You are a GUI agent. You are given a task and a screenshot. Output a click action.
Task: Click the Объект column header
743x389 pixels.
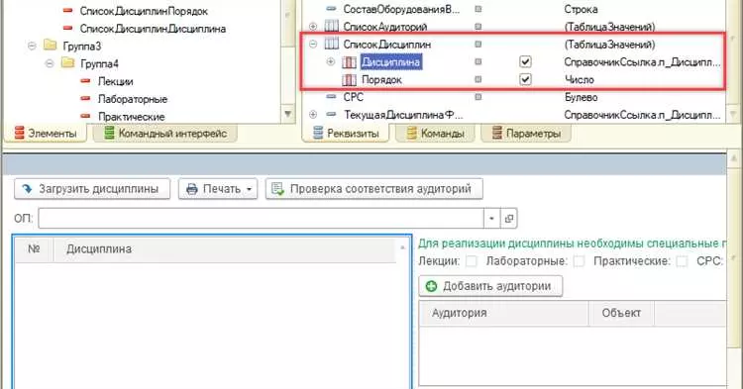[621, 313]
